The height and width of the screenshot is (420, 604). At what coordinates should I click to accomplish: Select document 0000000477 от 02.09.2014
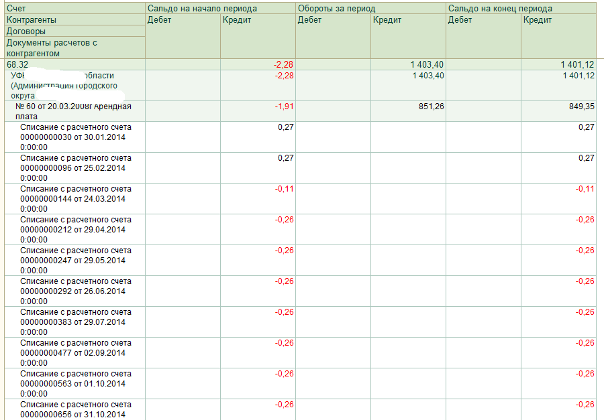tap(75, 352)
